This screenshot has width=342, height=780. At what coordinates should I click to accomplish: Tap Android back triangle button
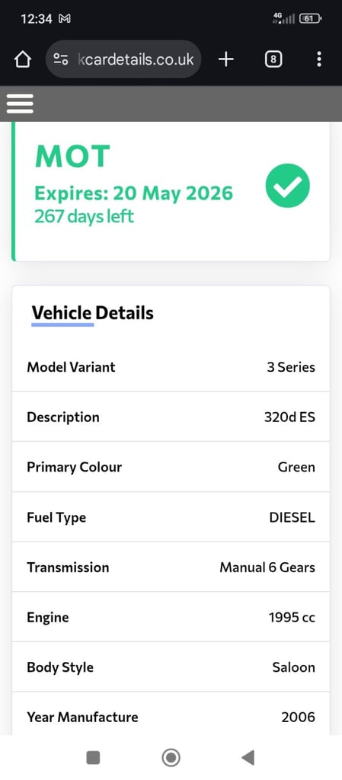[x=248, y=758]
